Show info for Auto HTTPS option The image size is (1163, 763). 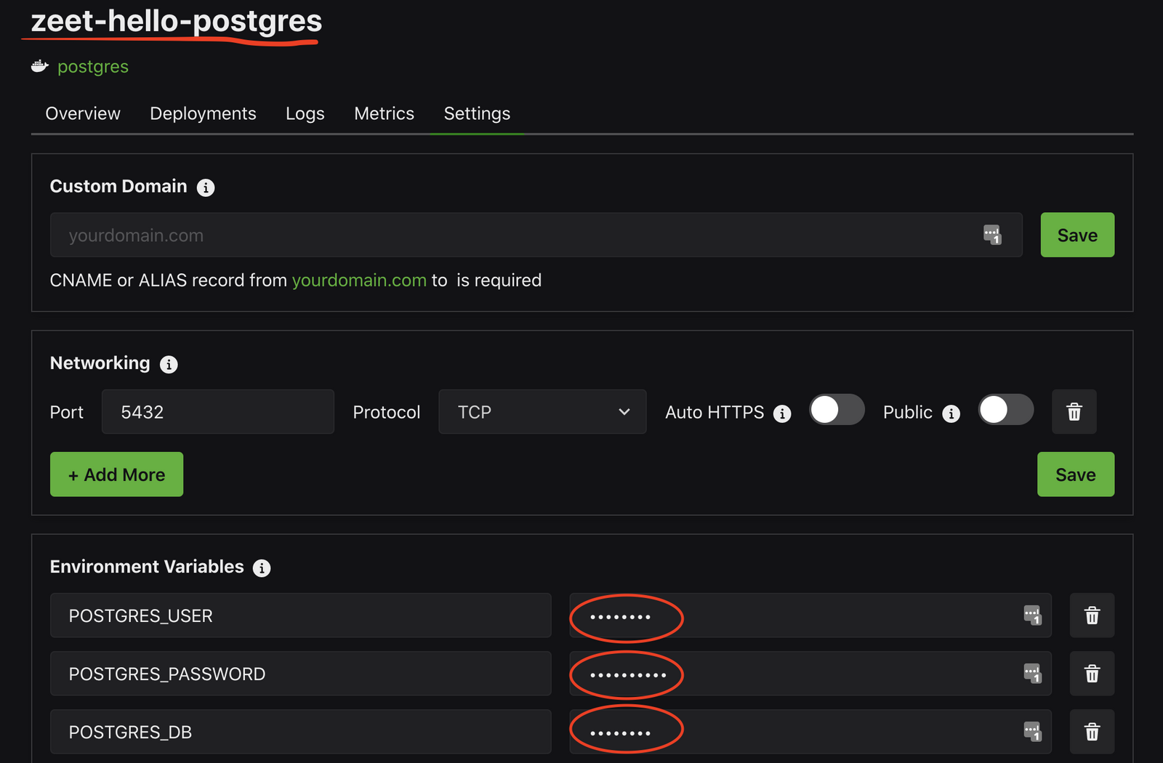click(782, 413)
